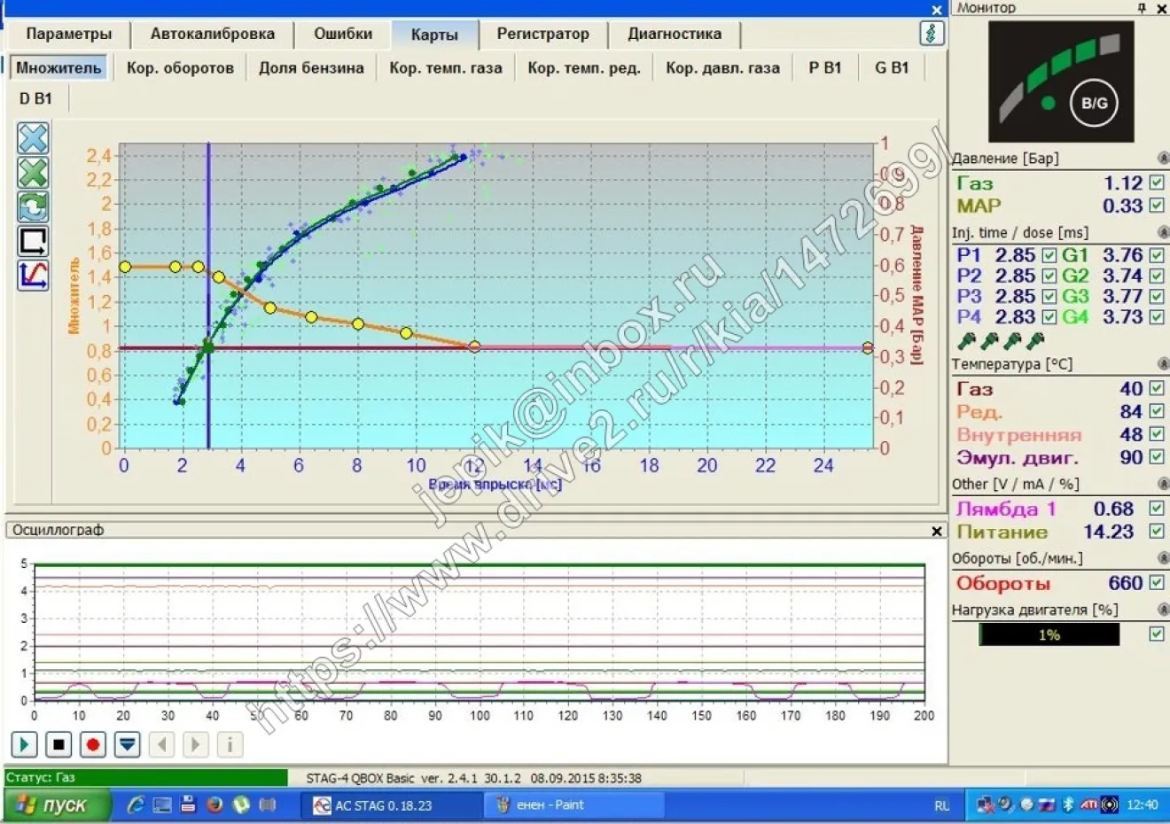Image resolution: width=1170 pixels, height=824 pixels.
Task: Select the Кор. темп. ред. sub-tab
Action: [x=584, y=67]
